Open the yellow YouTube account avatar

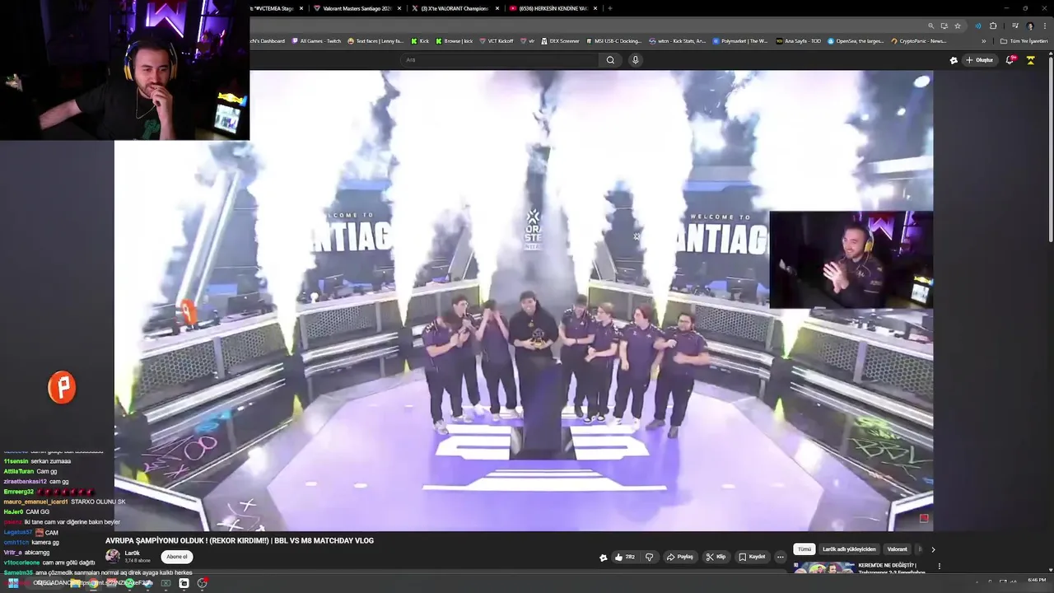click(1030, 60)
